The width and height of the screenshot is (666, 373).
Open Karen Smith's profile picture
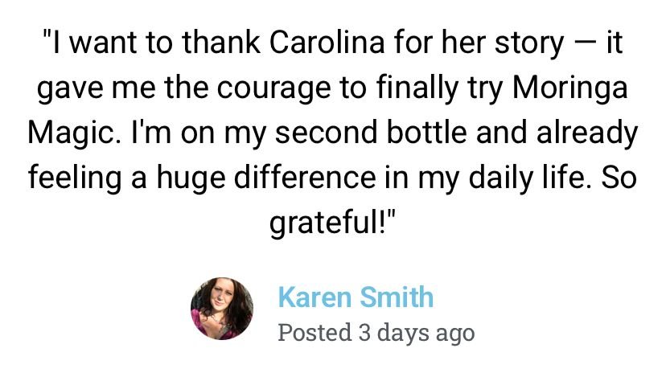click(x=222, y=309)
